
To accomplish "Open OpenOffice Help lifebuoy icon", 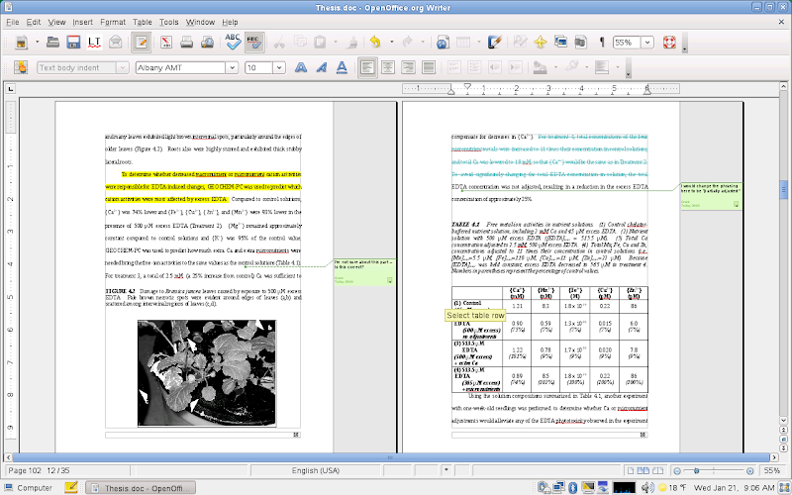I will point(669,43).
